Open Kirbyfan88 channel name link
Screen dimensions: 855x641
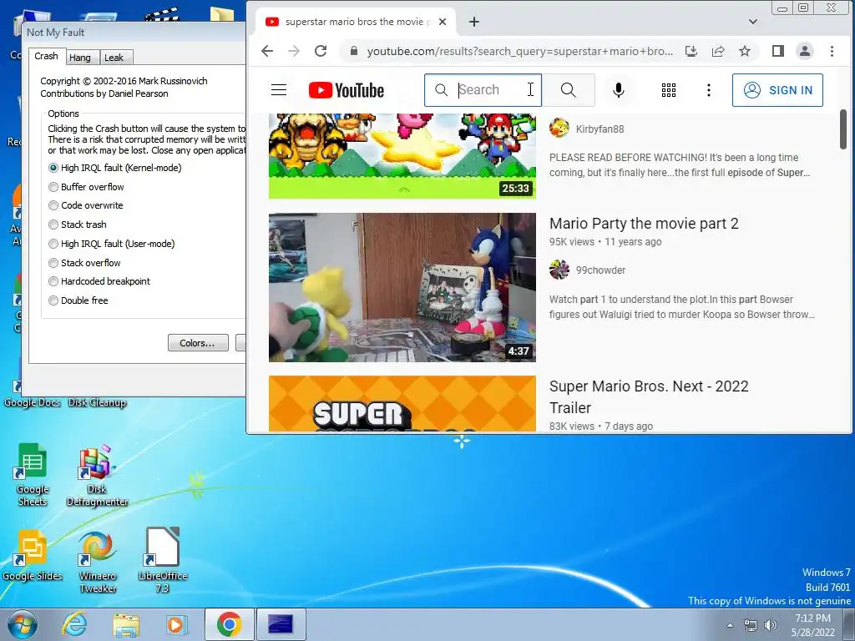point(600,129)
